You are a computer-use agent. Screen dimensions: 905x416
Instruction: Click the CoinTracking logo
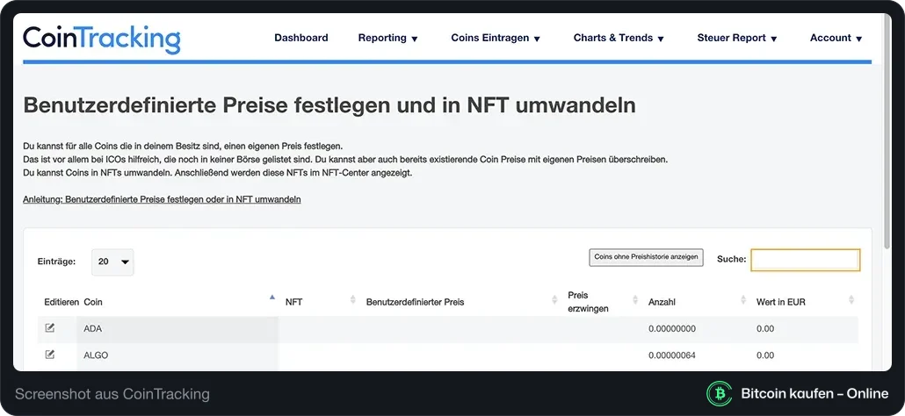[x=102, y=39]
